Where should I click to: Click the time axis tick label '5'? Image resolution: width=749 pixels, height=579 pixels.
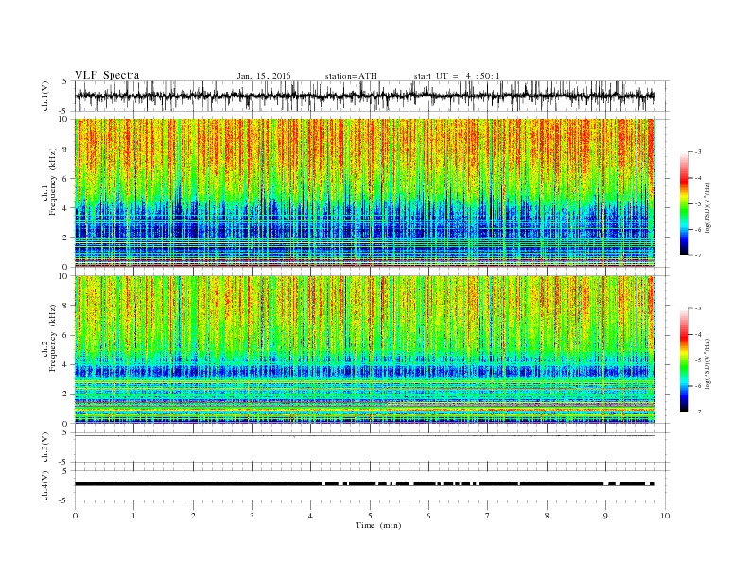[x=370, y=516]
